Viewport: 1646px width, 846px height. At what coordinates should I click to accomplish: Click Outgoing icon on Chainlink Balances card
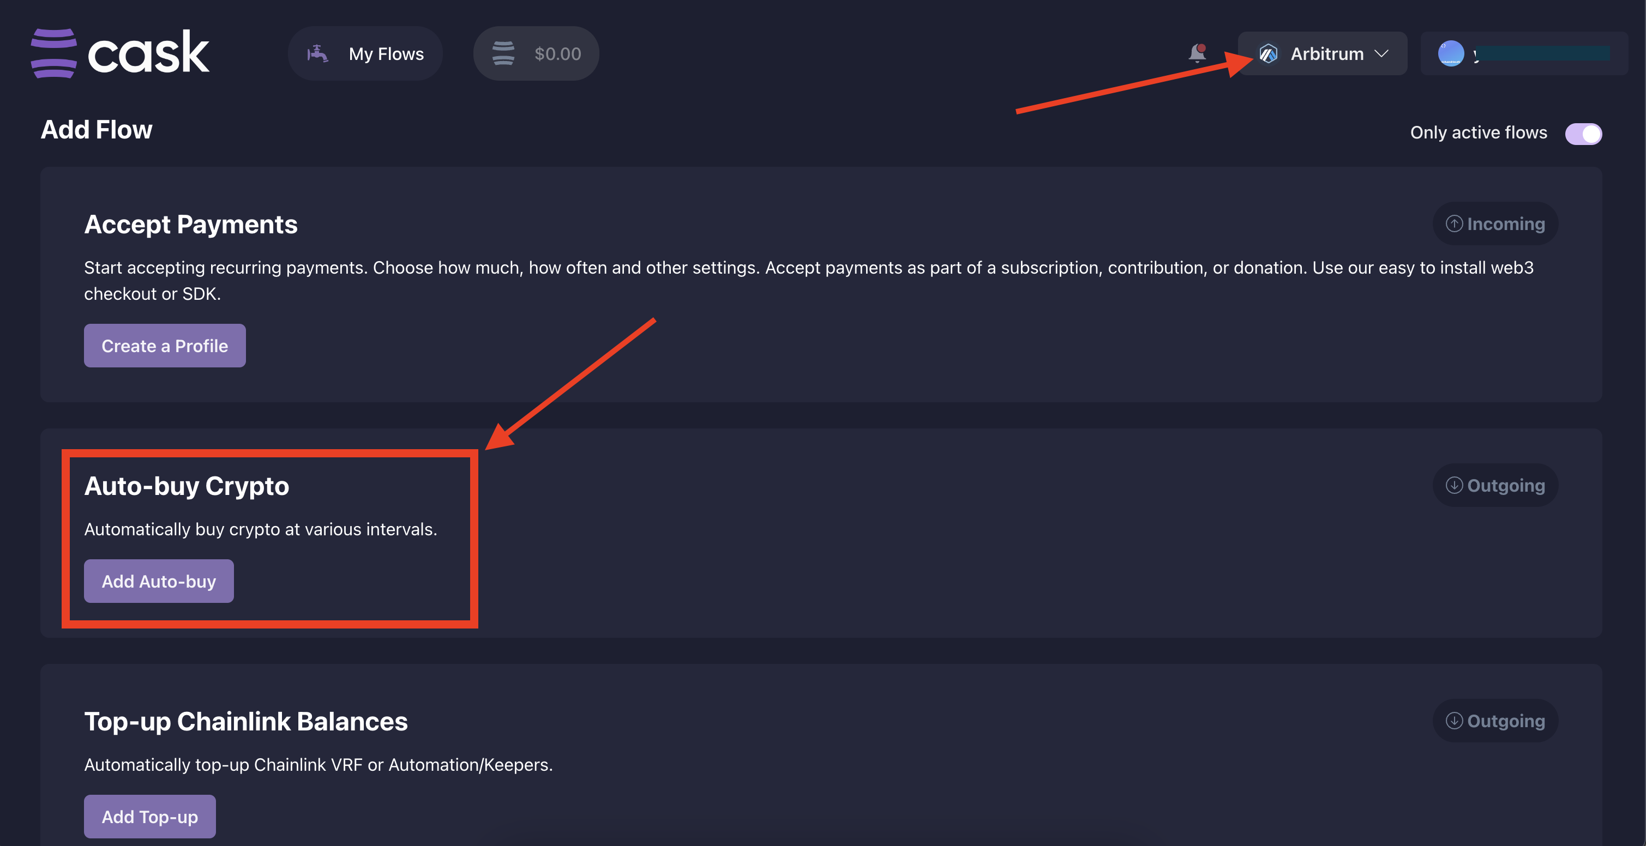pos(1455,721)
